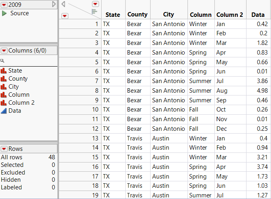The width and height of the screenshot is (271, 199).
Task: Click the County column nominal icon
Action: [4, 79]
